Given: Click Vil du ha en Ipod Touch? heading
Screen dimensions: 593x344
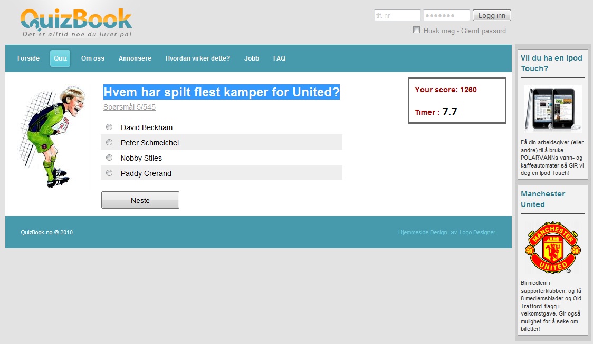Looking at the screenshot, I should tap(551, 63).
